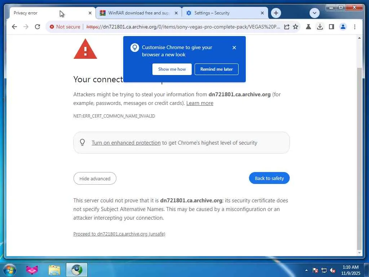Image resolution: width=369 pixels, height=277 pixels.
Task: Open Action Center flag icon
Action: click(x=315, y=271)
